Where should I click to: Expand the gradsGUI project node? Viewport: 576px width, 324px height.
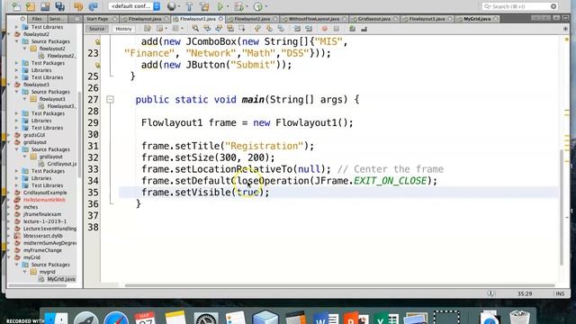point(9,135)
